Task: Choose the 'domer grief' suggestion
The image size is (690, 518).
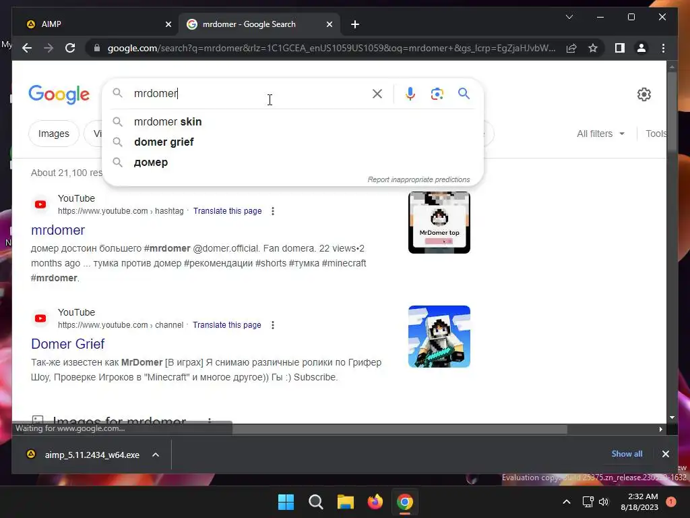Action: 292,142
